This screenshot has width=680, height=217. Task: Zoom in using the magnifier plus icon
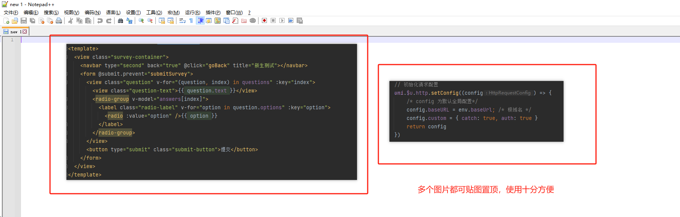tap(141, 21)
